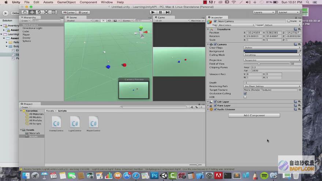Screen dimensions: 322x181
Task: Toggle the Local handle rotation button
Action: 83,12
